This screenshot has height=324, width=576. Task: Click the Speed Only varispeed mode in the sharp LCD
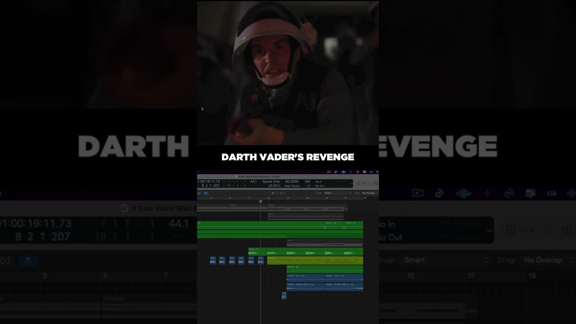(271, 181)
